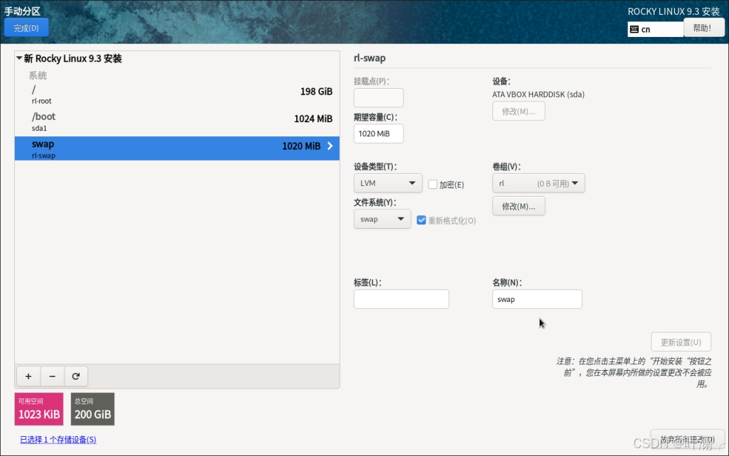Toggle the 重新格式化(O) reformat checkbox

[421, 220]
